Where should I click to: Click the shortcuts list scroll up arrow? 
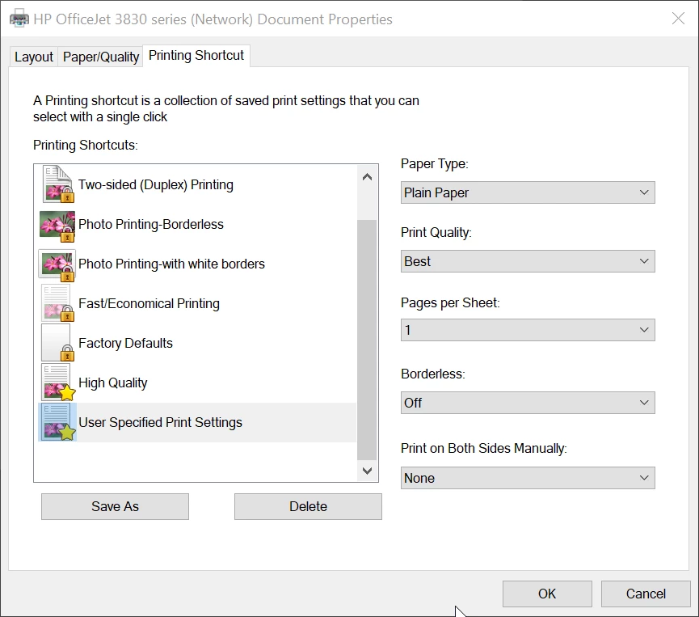coord(368,177)
